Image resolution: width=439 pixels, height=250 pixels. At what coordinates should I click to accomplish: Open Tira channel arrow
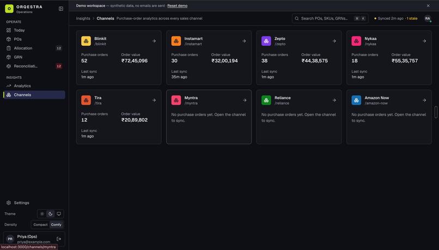point(154,100)
